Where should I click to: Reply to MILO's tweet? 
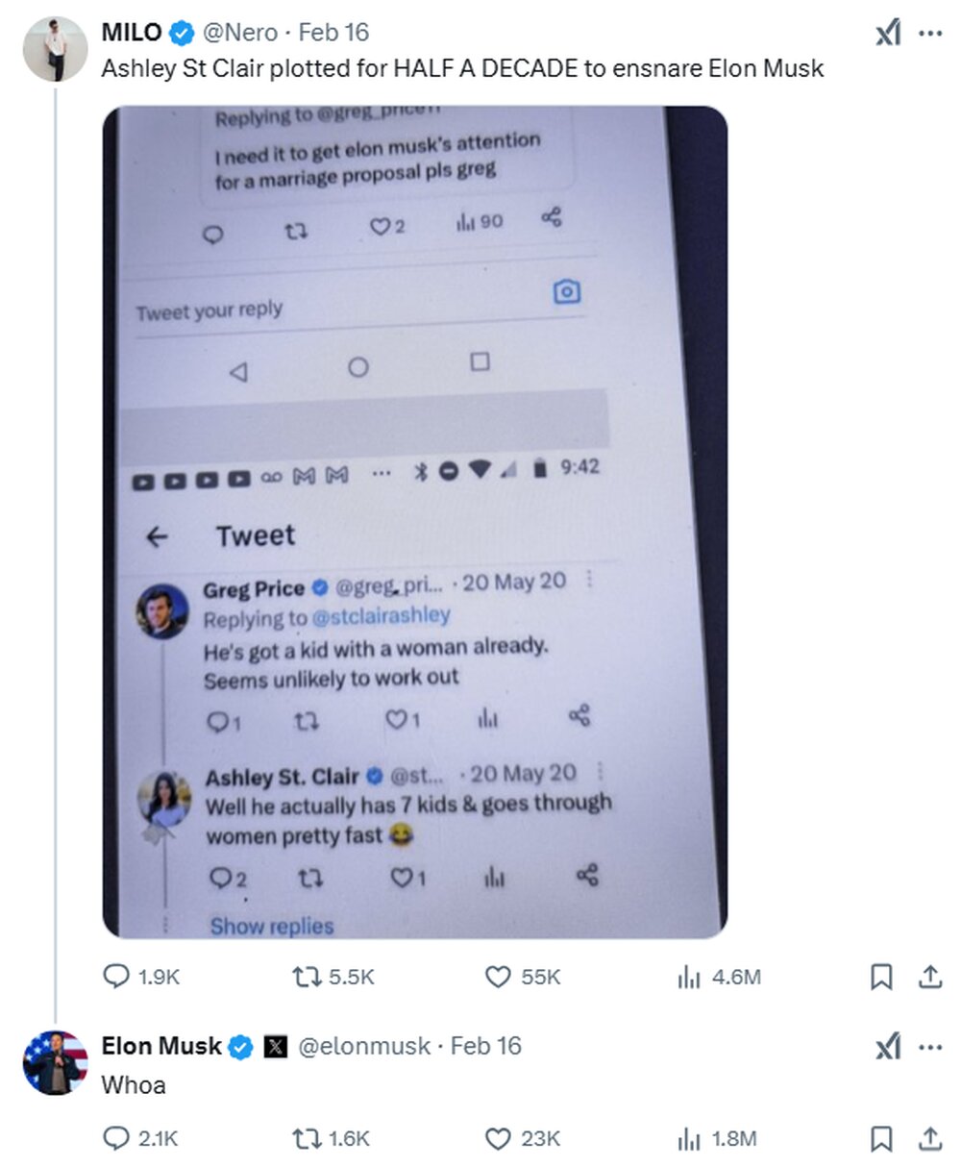116,977
